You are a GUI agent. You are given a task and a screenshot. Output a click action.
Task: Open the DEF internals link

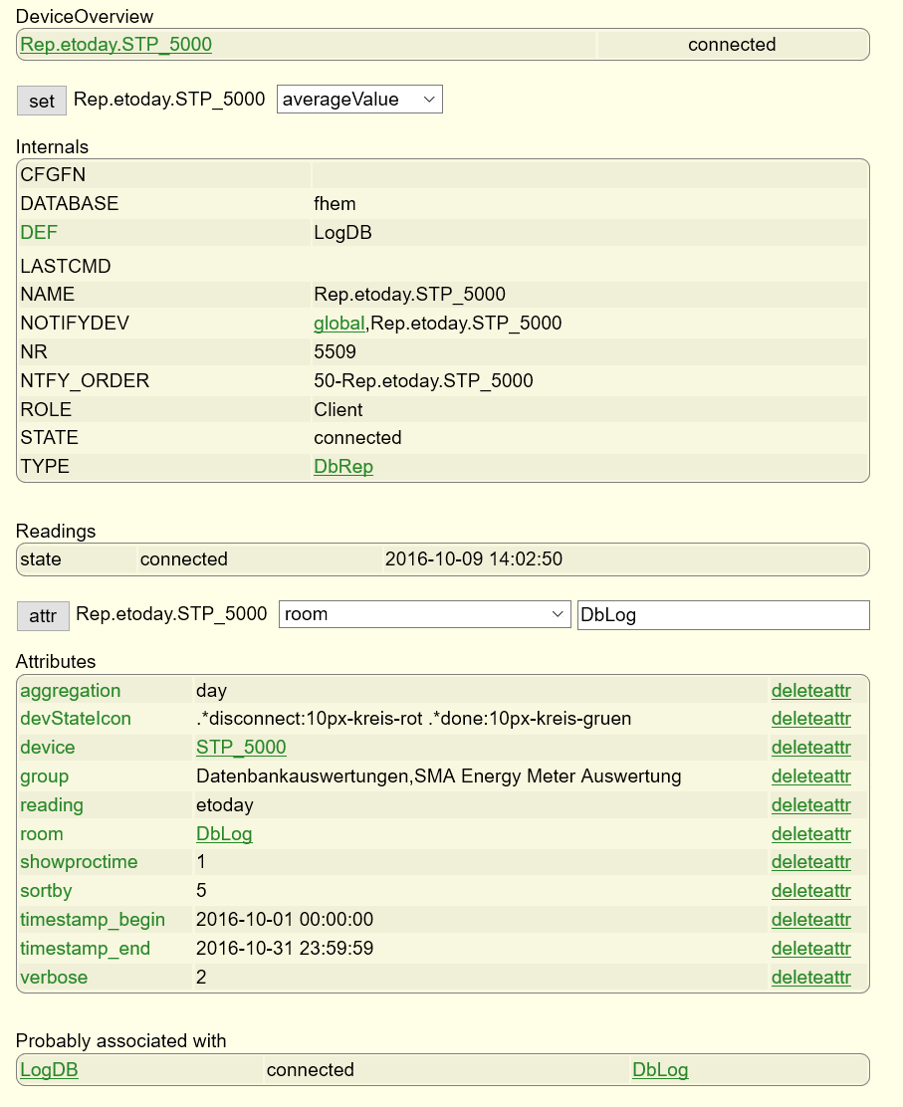pos(39,232)
